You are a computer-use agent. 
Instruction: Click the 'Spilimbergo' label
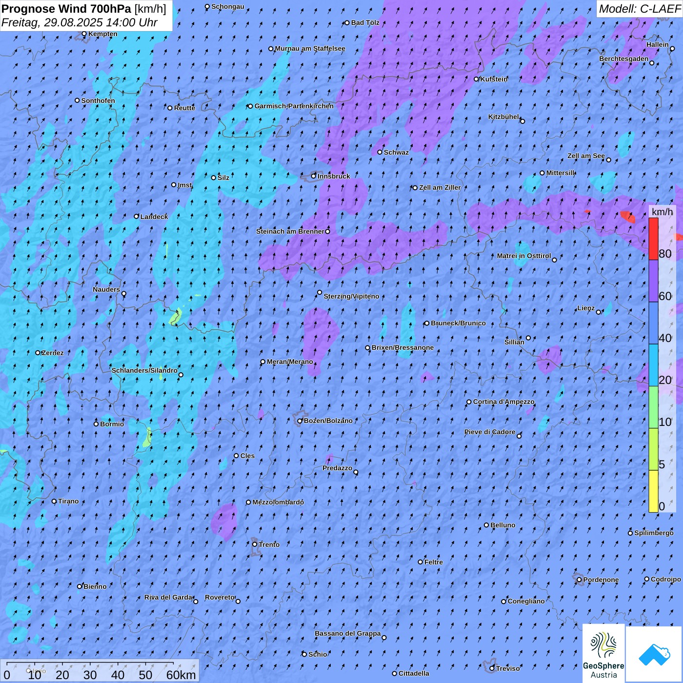point(654,533)
